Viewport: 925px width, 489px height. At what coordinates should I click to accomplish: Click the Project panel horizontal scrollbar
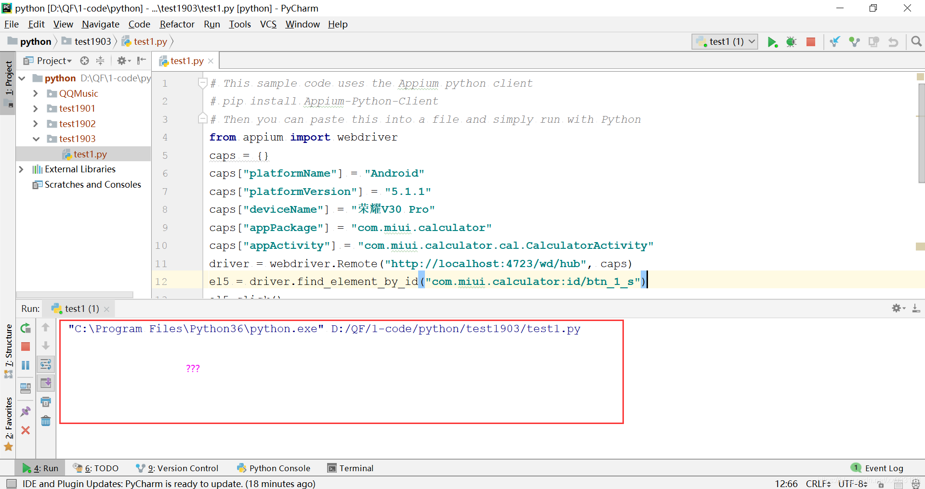pyautogui.click(x=75, y=294)
